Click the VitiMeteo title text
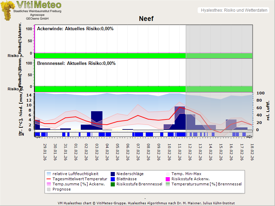This screenshot has height=206, width=275. coord(39,5)
